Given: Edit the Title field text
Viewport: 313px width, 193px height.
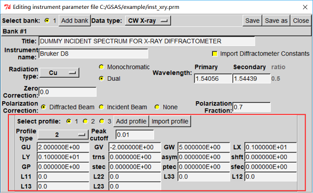Looking at the screenshot, I should tap(147, 41).
